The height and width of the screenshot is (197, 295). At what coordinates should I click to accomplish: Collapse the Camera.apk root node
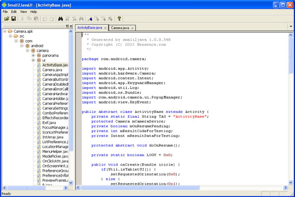(x=5, y=31)
